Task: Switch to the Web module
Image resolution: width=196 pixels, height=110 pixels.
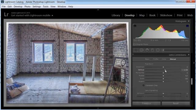Action: (190, 15)
